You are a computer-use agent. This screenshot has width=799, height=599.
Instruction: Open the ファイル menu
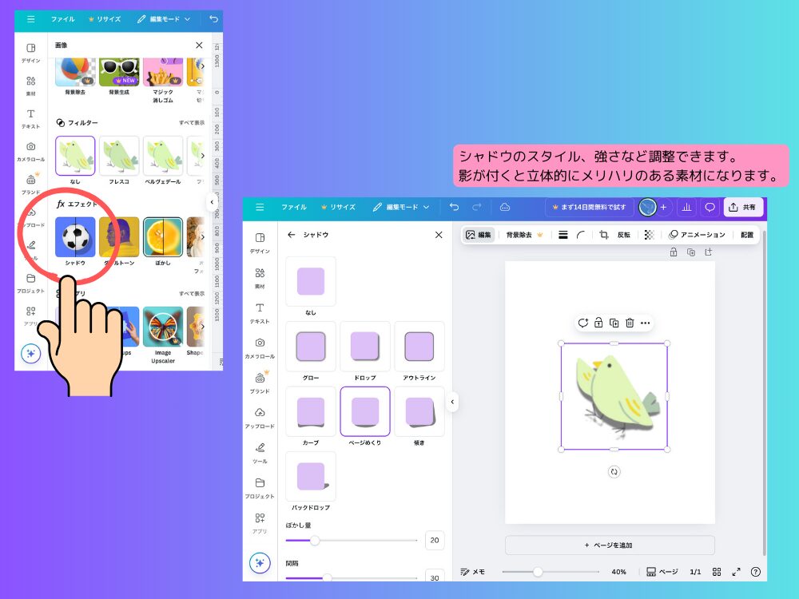(x=293, y=207)
